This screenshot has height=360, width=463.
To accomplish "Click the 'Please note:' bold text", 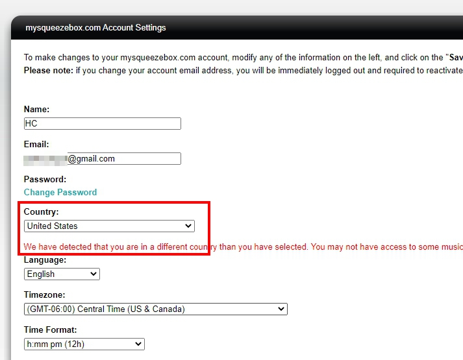I will [x=49, y=71].
